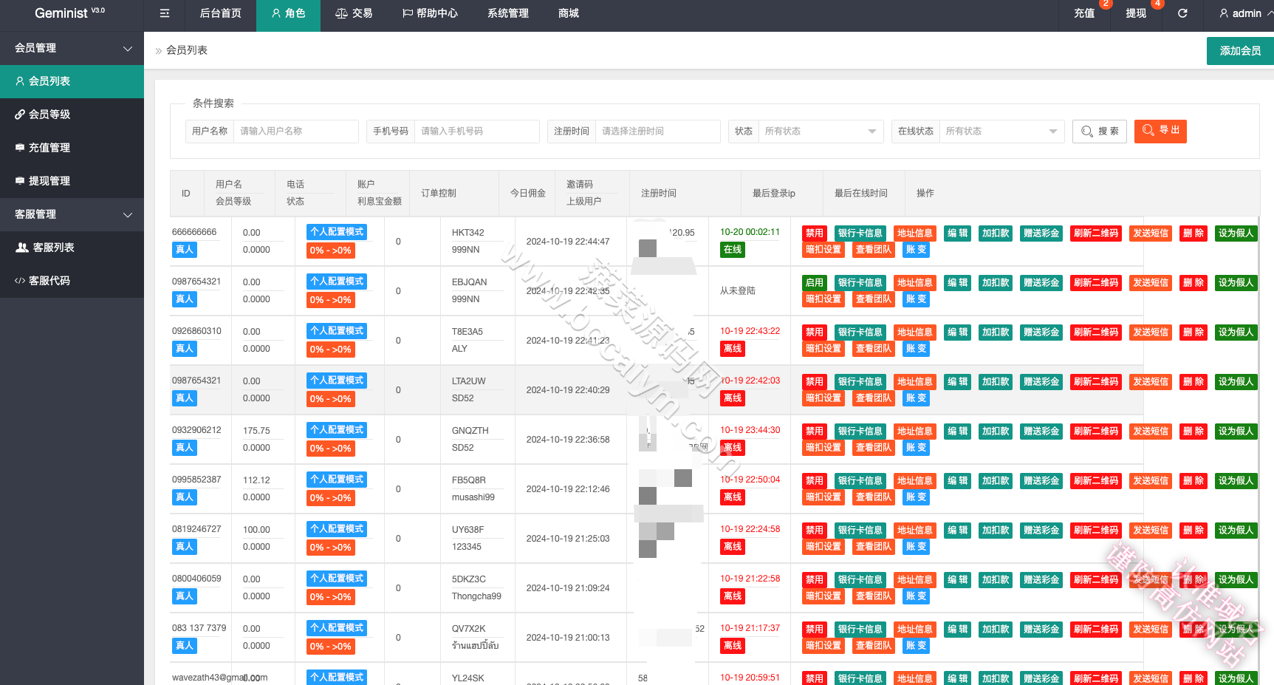1274x685 pixels.
Task: Click 编辑 for user 0932906212
Action: coord(958,432)
